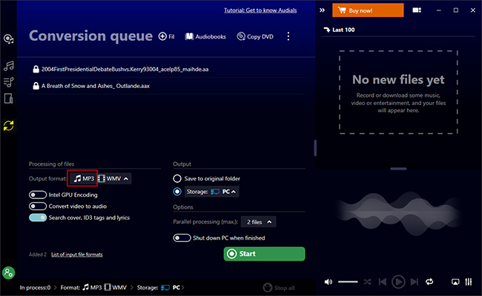The image size is (482, 296).
Task: Click lock icon beside the 2004 debate file
Action: coord(36,69)
